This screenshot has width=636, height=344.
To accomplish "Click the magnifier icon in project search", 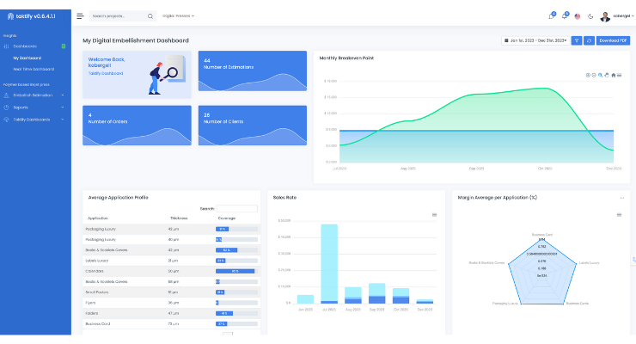I will [150, 15].
